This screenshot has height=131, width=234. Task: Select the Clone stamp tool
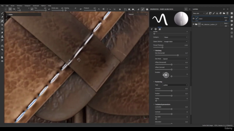tap(2, 36)
